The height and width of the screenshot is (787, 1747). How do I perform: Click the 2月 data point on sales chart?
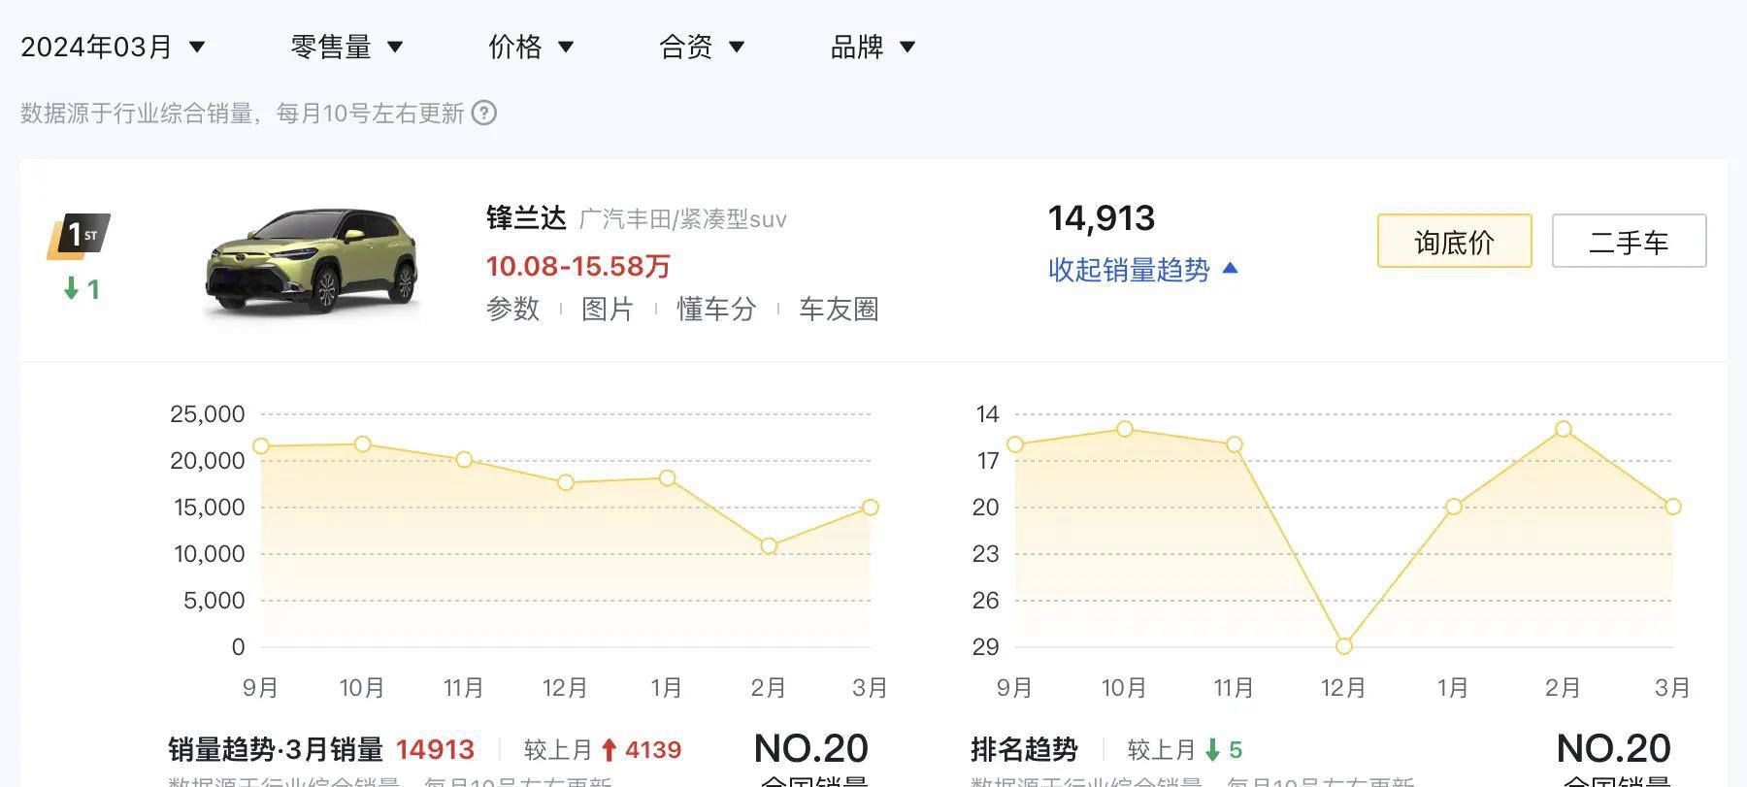tap(769, 546)
